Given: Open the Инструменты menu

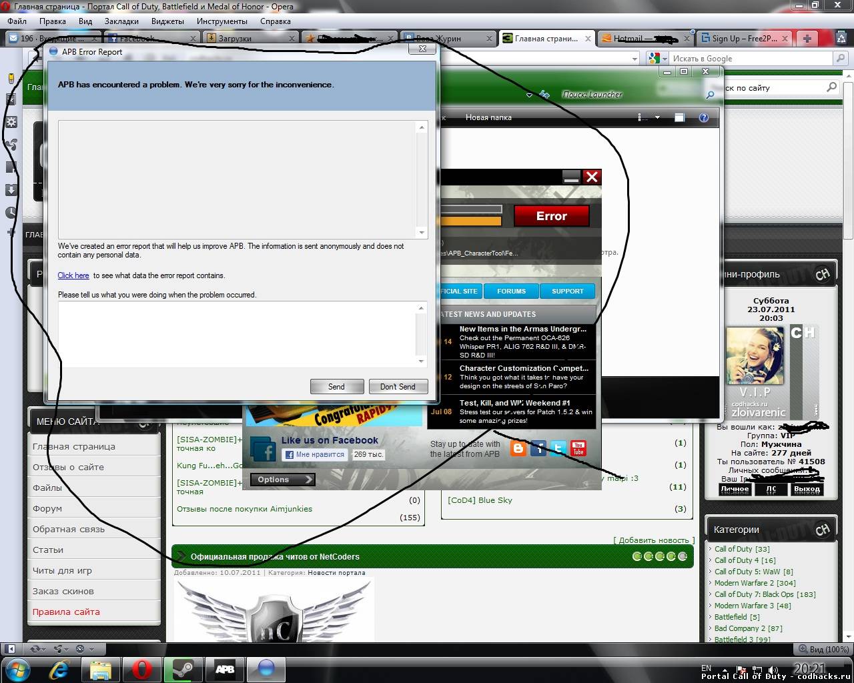Looking at the screenshot, I should click(222, 21).
